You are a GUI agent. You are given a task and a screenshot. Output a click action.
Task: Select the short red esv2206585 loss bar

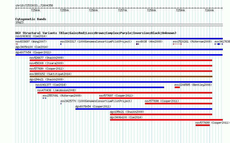coord(177,87)
